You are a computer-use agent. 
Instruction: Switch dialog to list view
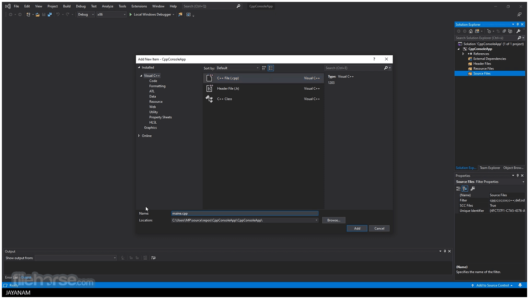tap(271, 68)
